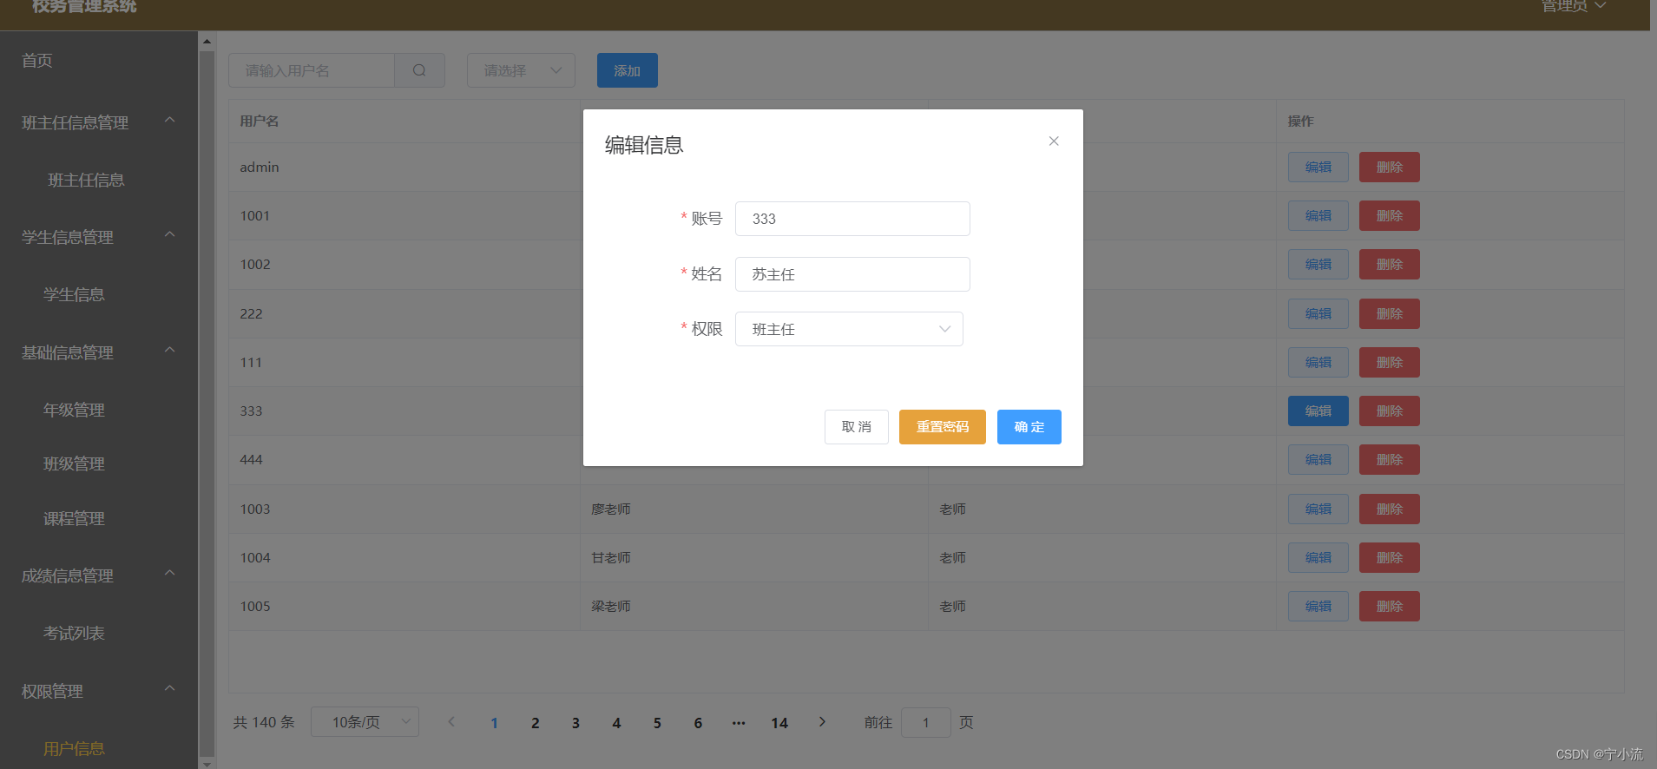Go to page 5
1657x769 pixels.
(x=657, y=723)
